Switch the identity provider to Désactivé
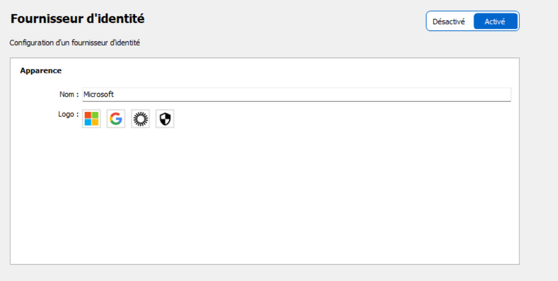558x281 pixels. tap(449, 21)
